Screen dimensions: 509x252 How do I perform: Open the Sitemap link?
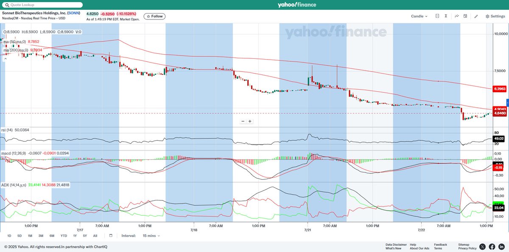pyautogui.click(x=464, y=244)
